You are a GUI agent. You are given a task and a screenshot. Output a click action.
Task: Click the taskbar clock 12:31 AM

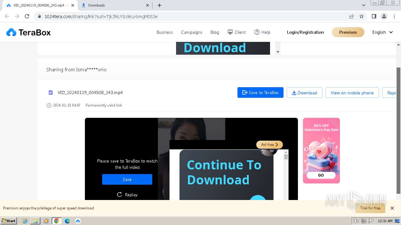coord(385,221)
